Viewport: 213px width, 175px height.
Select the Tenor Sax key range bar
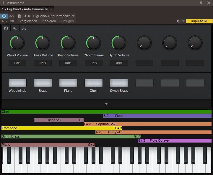click(59, 120)
